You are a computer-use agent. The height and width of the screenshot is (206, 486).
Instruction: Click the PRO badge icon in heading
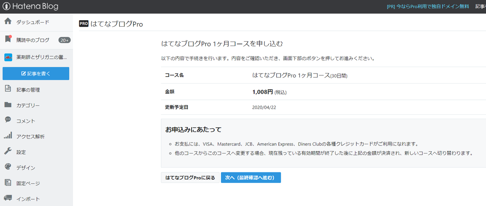tap(84, 24)
